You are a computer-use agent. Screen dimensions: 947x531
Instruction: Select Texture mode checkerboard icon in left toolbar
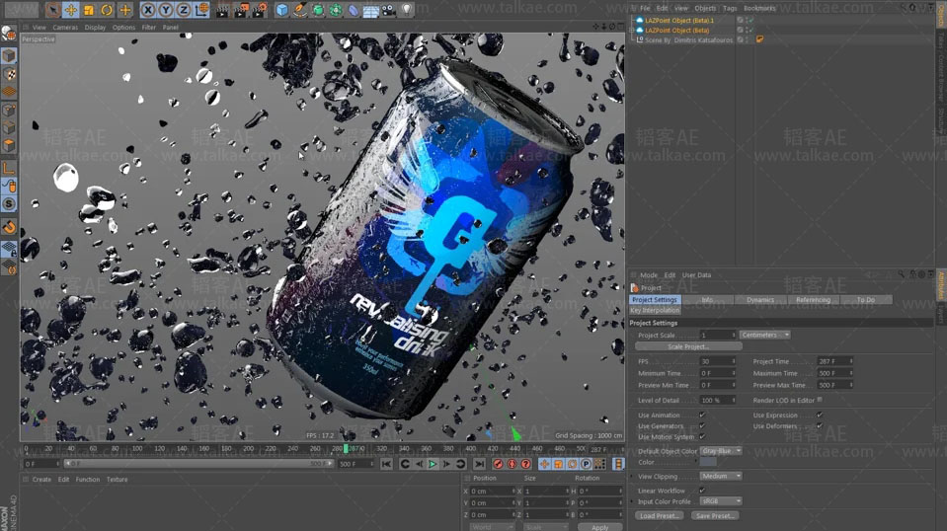click(x=9, y=74)
